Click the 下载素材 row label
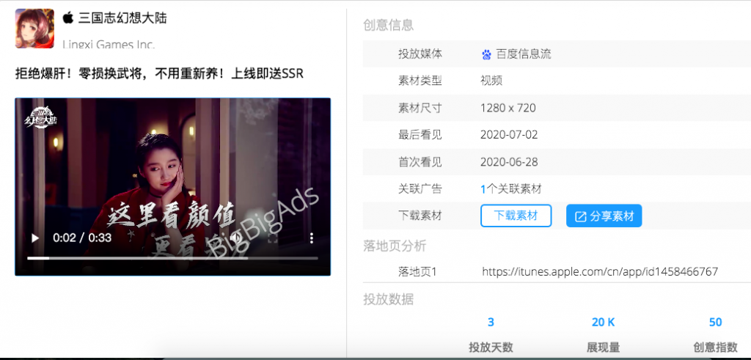This screenshot has width=751, height=360. pyautogui.click(x=420, y=216)
